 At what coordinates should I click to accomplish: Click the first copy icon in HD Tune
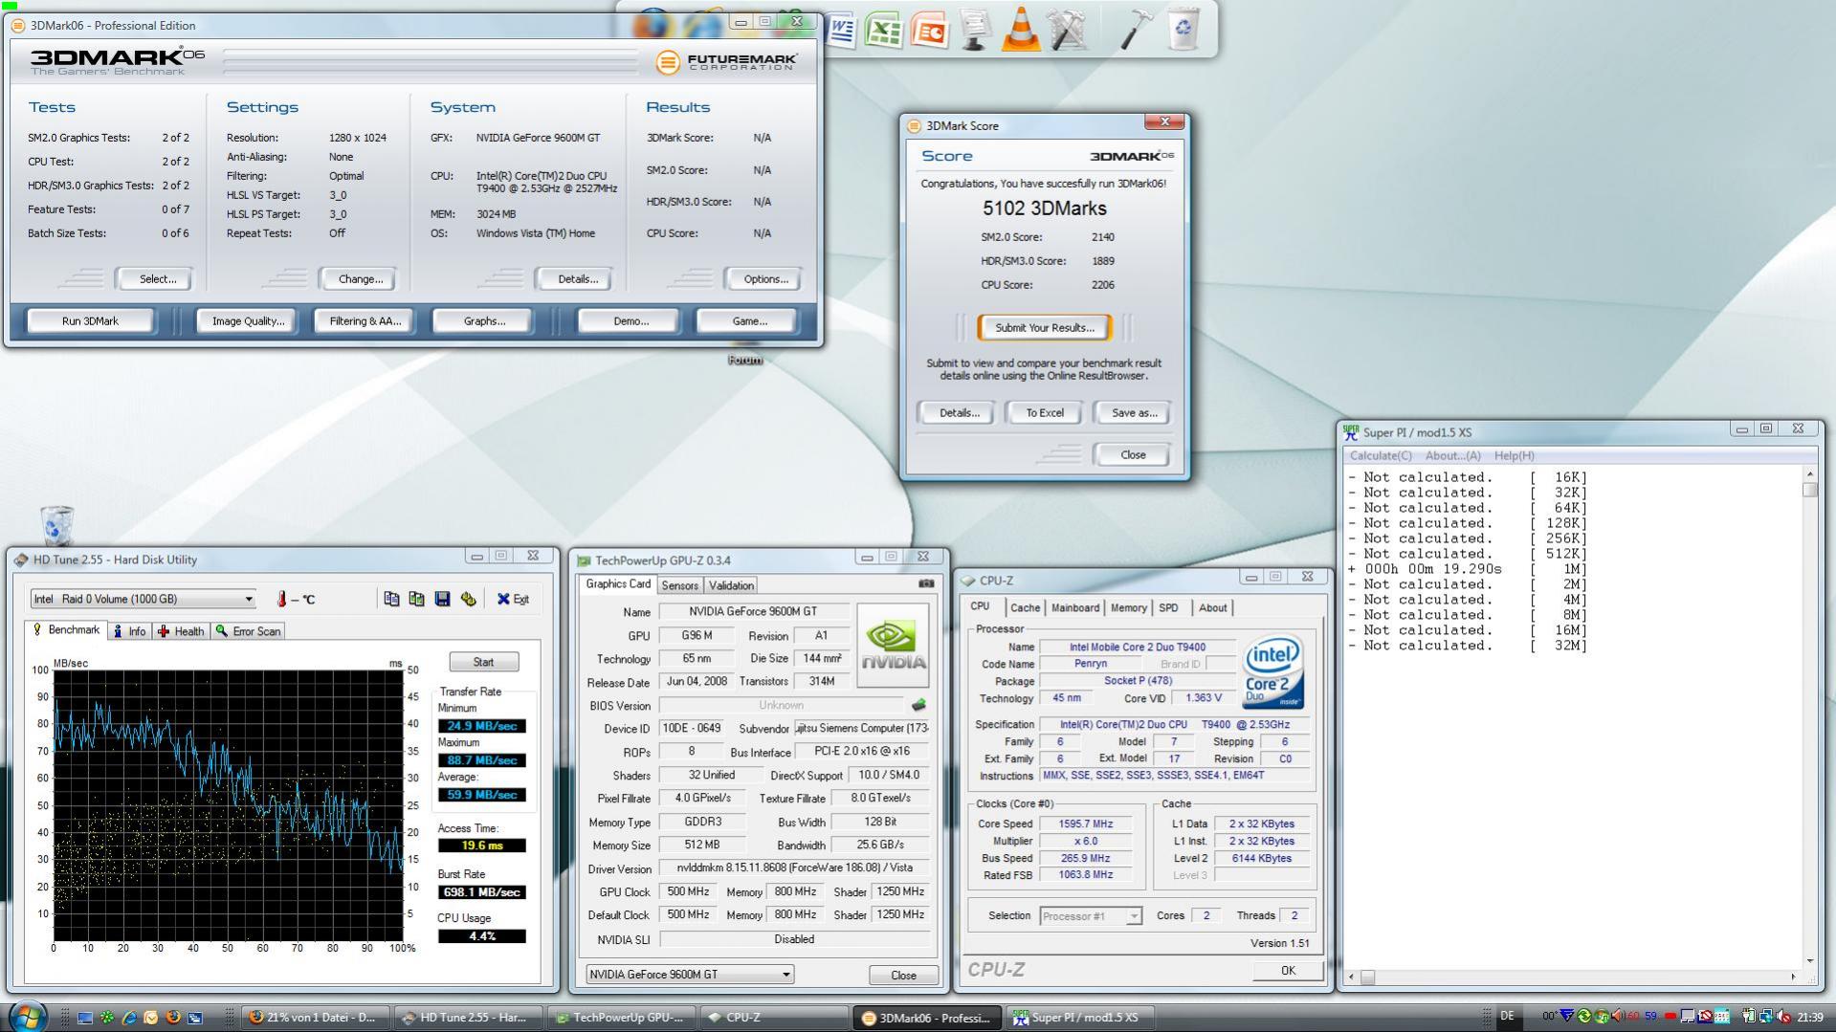tap(391, 599)
